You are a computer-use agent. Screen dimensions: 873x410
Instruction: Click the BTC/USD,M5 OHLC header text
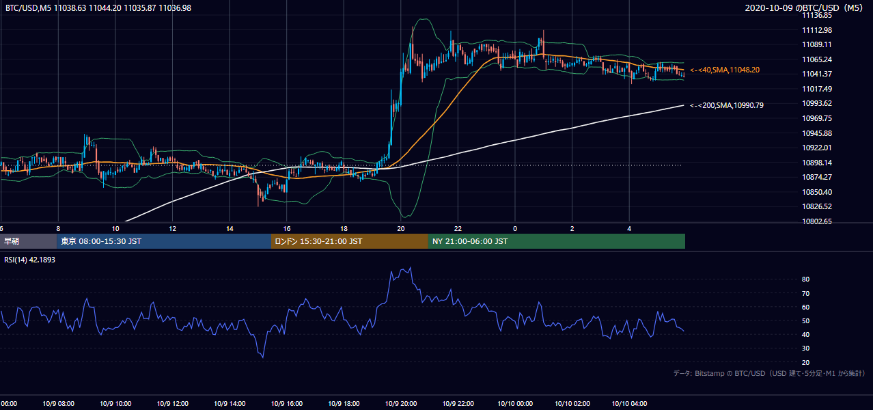click(98, 8)
